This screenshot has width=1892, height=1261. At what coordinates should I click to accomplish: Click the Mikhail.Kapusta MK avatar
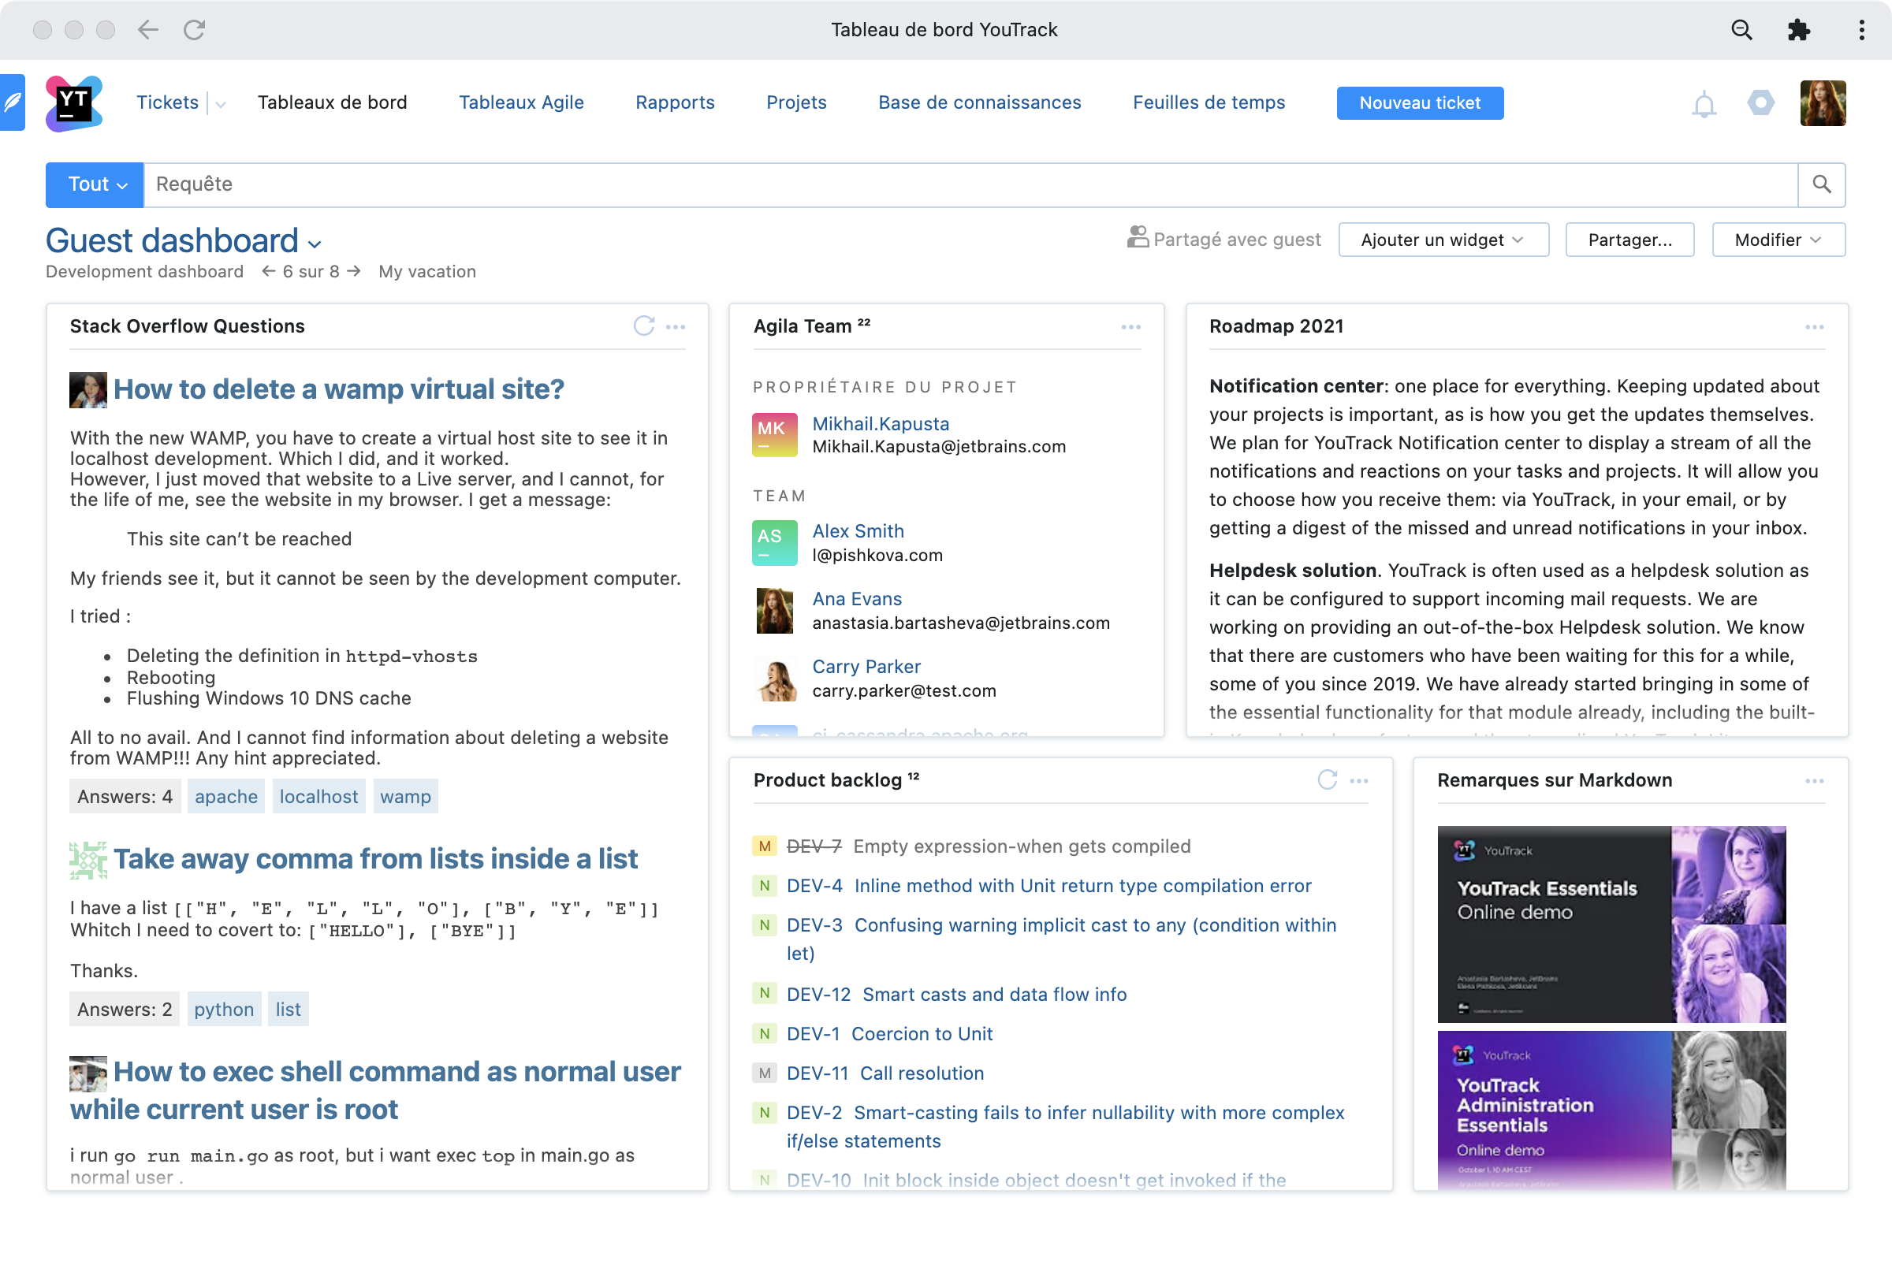[x=775, y=434]
